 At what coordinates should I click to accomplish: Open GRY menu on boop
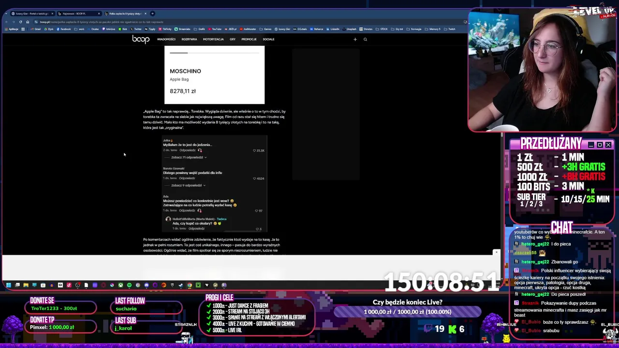coord(233,39)
